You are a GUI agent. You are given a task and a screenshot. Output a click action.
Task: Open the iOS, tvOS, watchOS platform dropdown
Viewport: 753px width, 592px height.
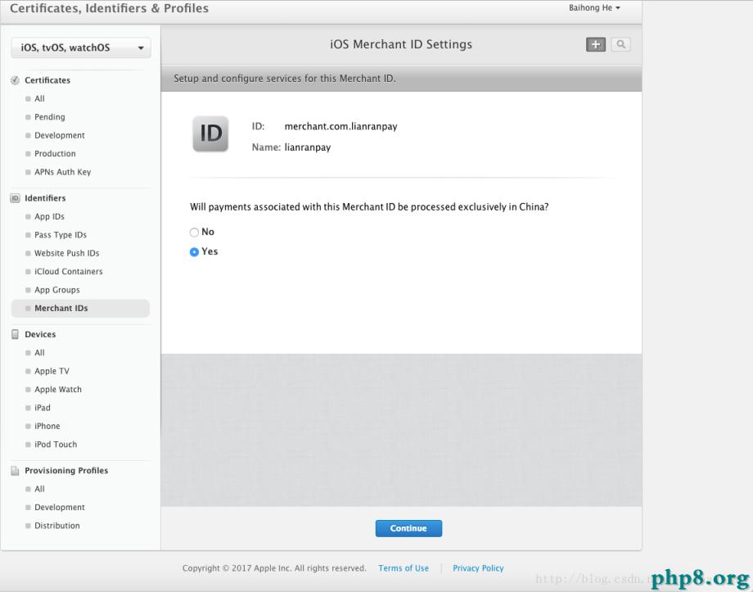pyautogui.click(x=81, y=47)
